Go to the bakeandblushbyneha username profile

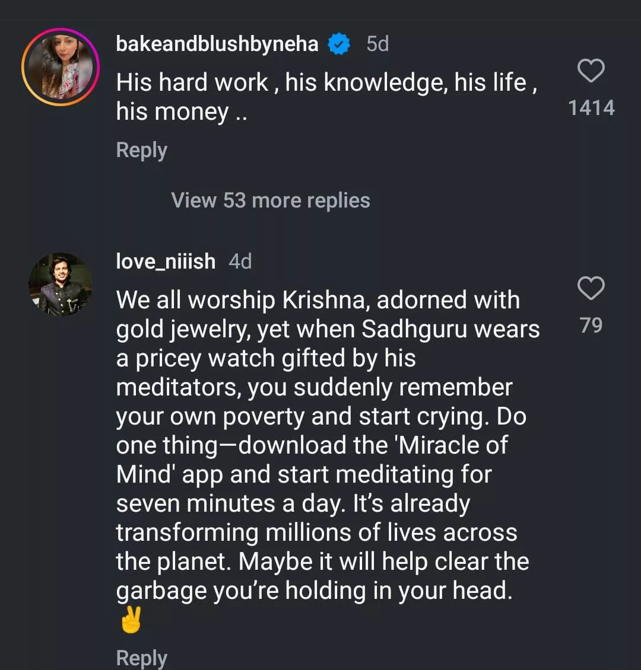coord(217,44)
